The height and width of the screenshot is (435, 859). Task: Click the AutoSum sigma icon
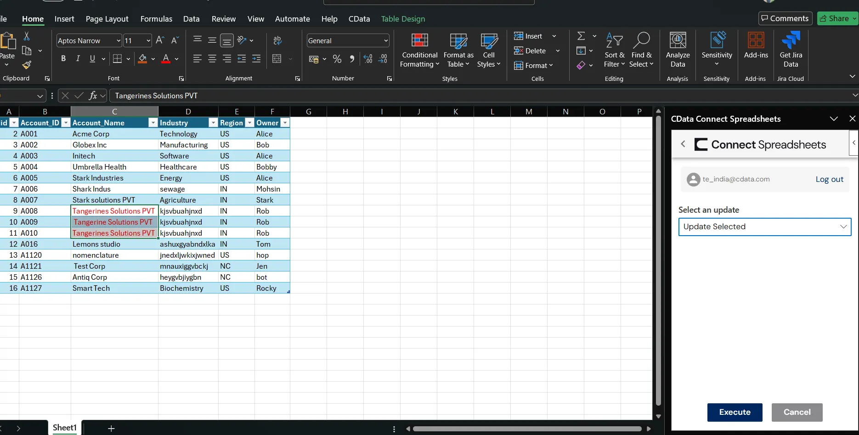coord(581,36)
